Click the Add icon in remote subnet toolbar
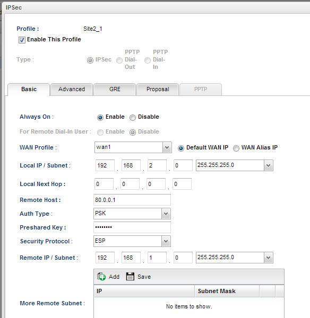 [101, 277]
